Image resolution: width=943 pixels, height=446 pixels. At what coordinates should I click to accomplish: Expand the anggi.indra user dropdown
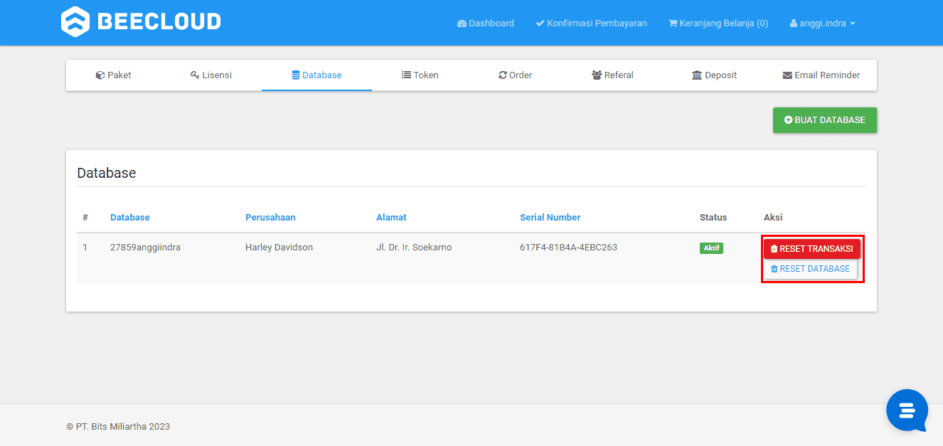click(822, 23)
